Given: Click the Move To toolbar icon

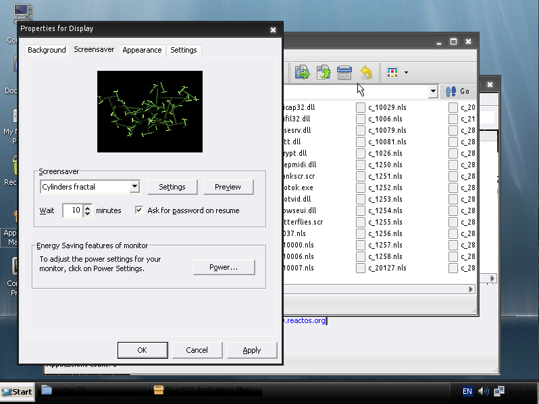Looking at the screenshot, I should coord(302,72).
